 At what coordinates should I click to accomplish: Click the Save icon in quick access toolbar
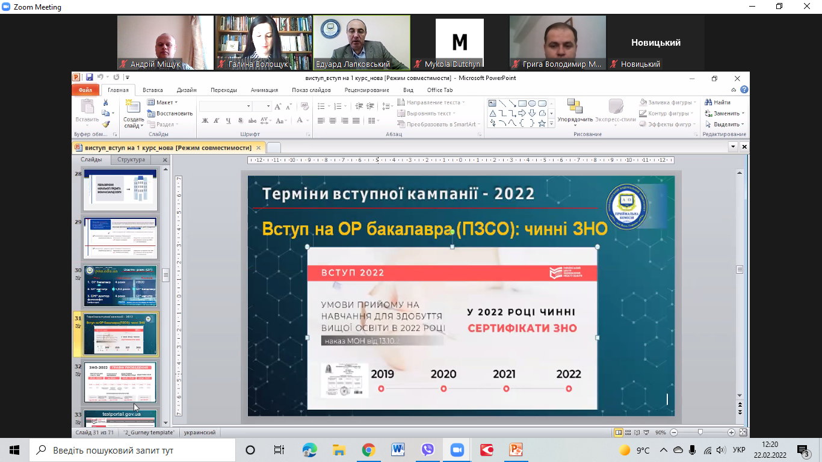coord(89,78)
